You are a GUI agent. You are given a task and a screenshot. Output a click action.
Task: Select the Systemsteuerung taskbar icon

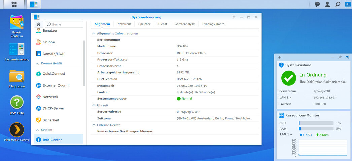click(34, 4)
